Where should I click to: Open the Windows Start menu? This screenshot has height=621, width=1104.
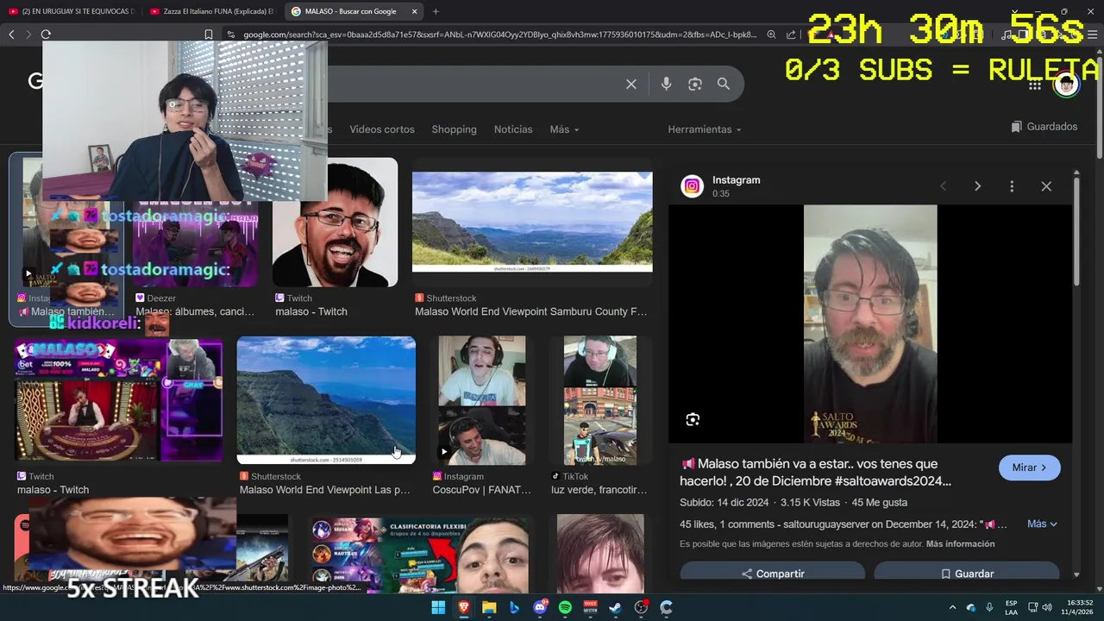(x=438, y=607)
